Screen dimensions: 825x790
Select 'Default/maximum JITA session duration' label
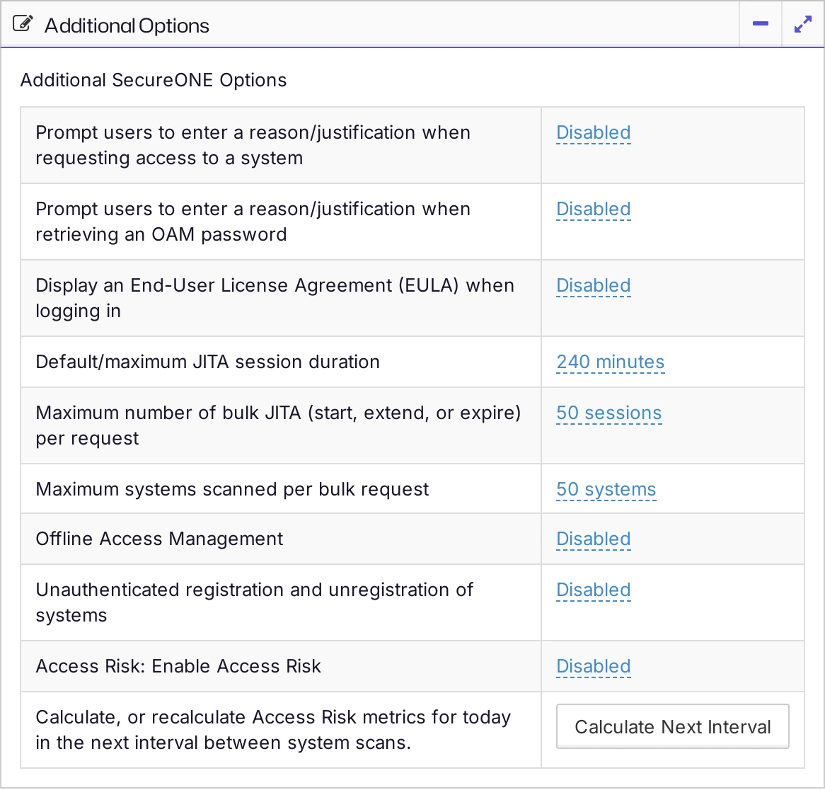(207, 362)
